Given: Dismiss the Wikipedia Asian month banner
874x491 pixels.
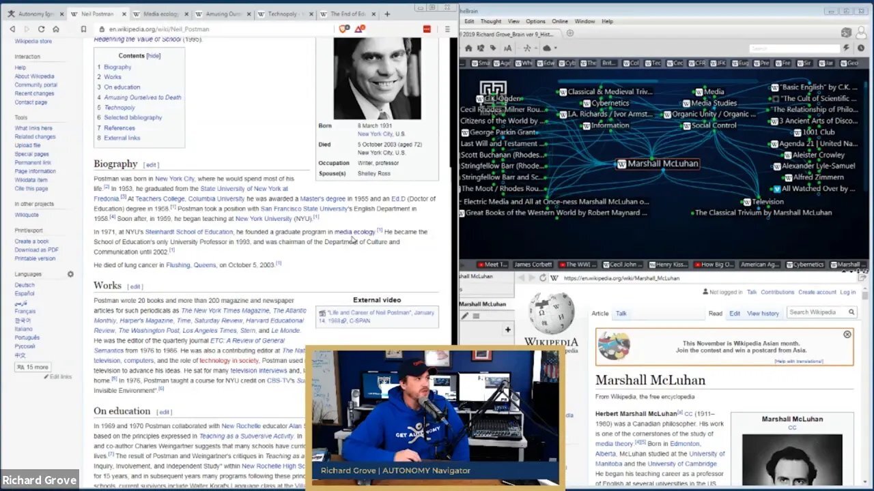Looking at the screenshot, I should tap(847, 335).
